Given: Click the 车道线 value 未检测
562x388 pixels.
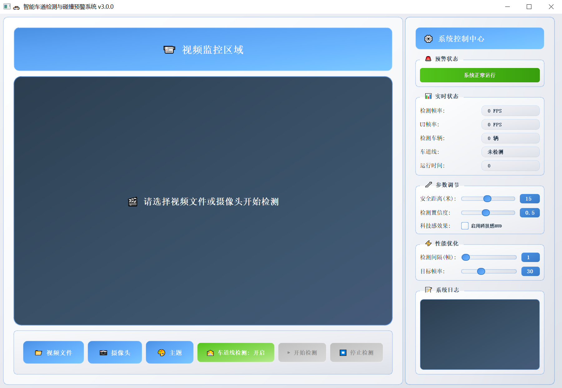Looking at the screenshot, I should [510, 152].
